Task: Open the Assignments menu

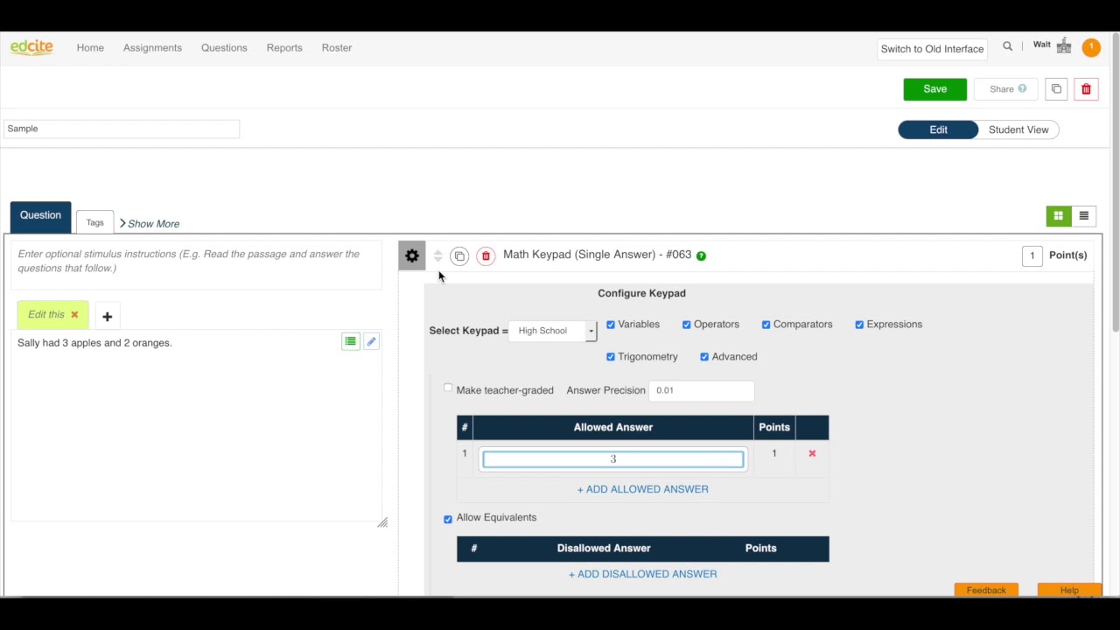Action: 152,48
